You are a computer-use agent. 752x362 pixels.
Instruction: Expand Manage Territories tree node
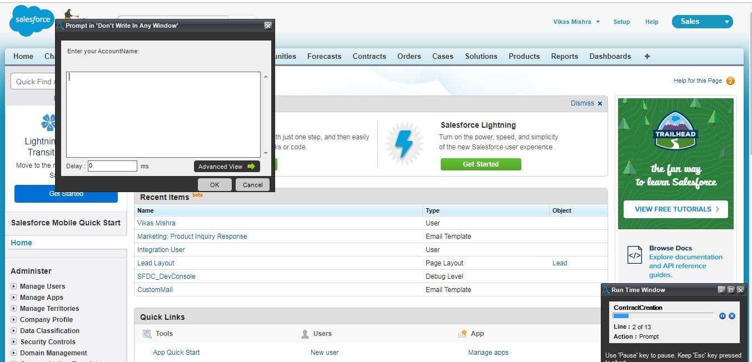[14, 309]
